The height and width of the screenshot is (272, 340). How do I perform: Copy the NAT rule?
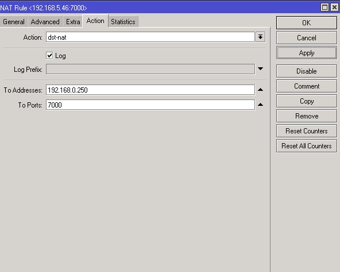tap(307, 101)
